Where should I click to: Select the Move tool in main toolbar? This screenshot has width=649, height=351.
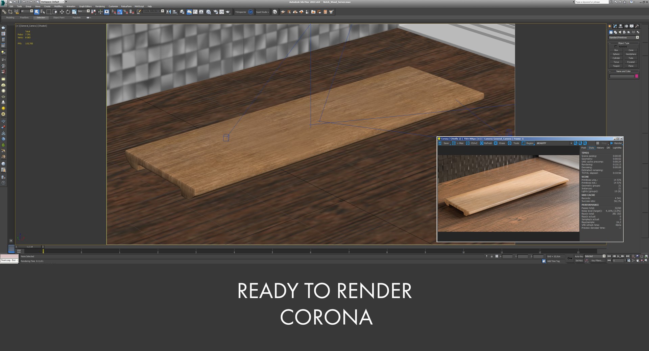click(x=62, y=12)
